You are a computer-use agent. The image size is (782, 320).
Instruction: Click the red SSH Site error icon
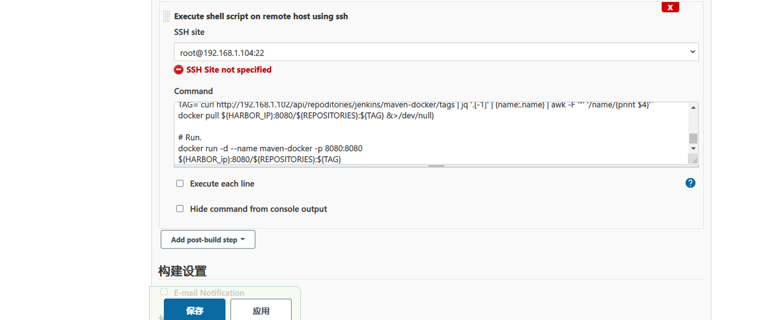179,70
